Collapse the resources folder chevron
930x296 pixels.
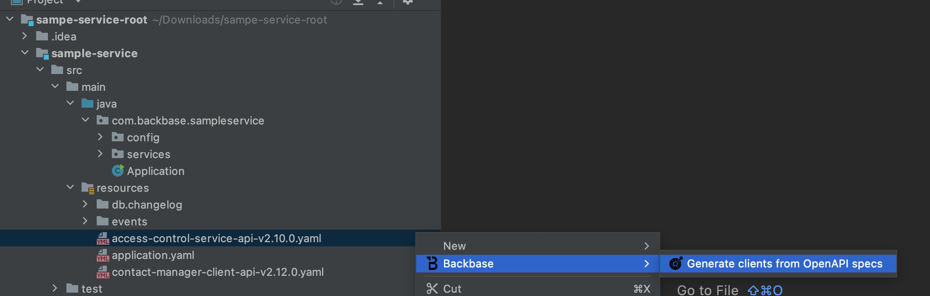point(70,187)
